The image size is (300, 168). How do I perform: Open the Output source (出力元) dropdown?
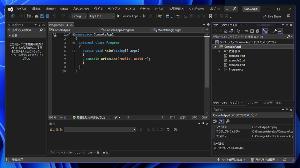pos(100,129)
